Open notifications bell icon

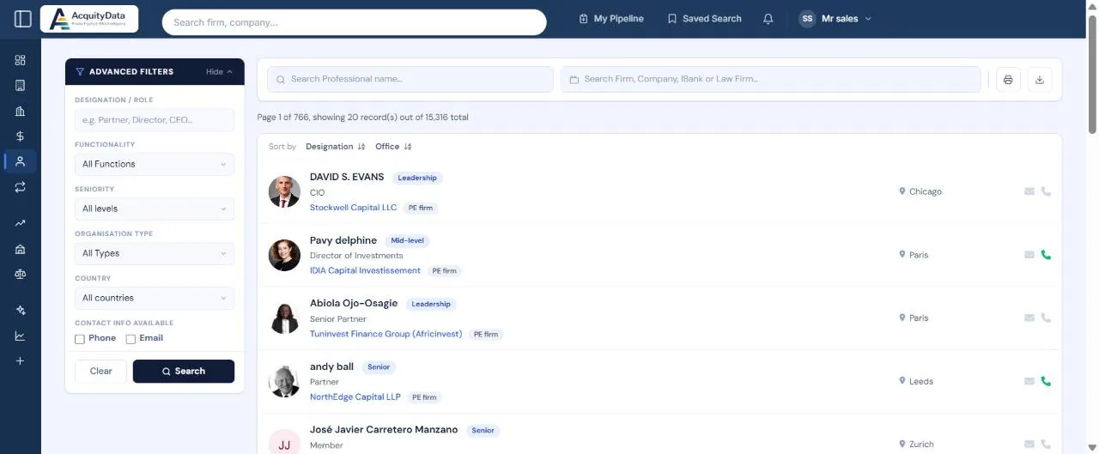[x=768, y=19]
